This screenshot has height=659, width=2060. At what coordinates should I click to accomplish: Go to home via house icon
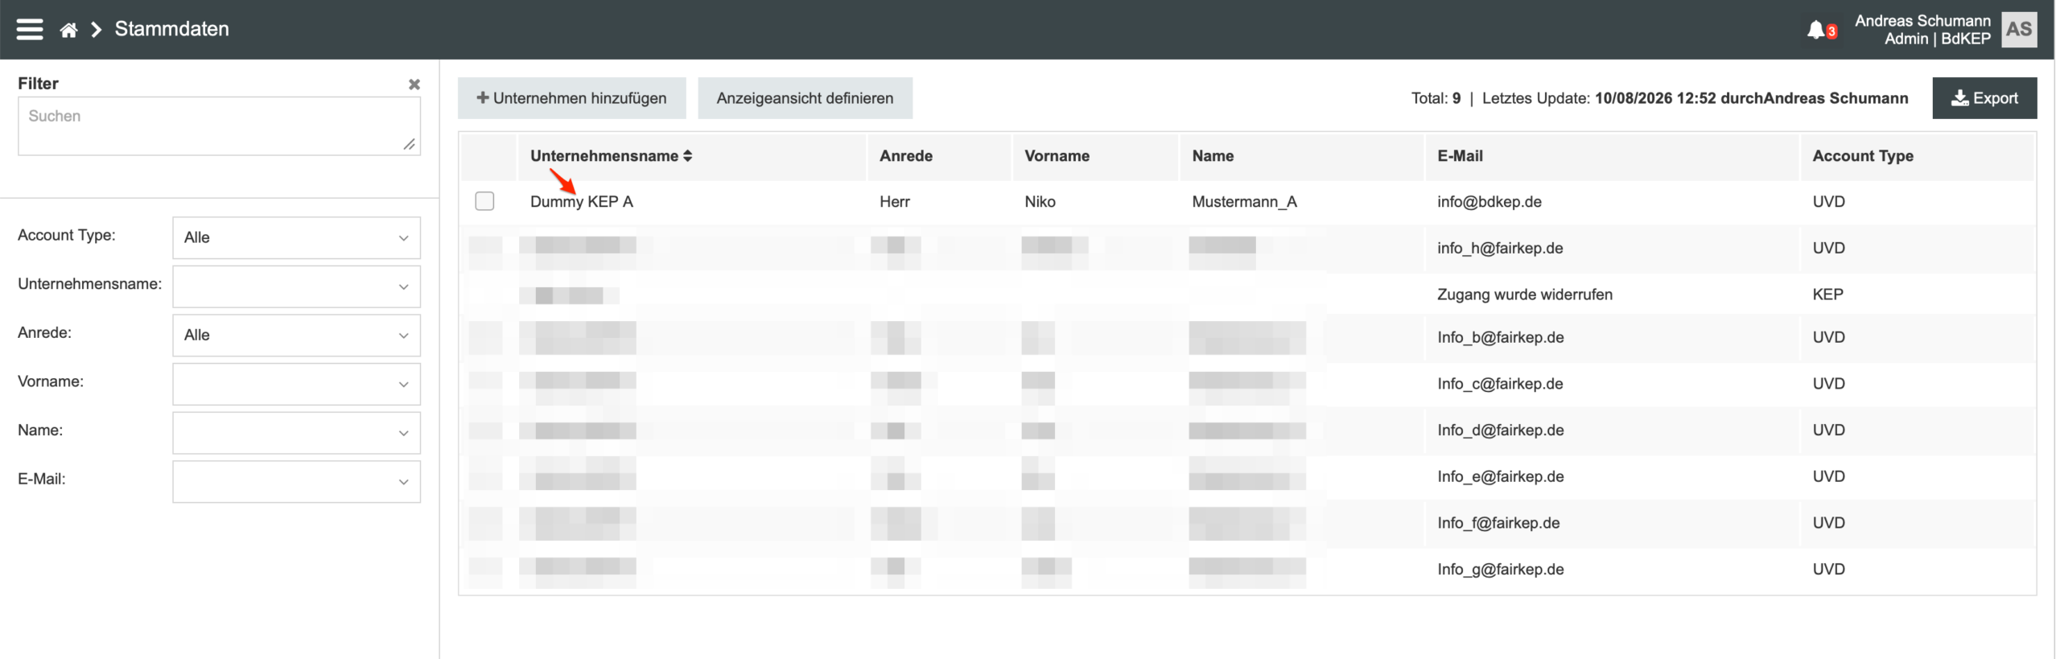tap(68, 30)
